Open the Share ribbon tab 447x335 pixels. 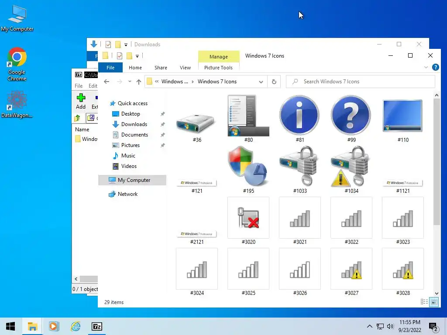coord(161,68)
